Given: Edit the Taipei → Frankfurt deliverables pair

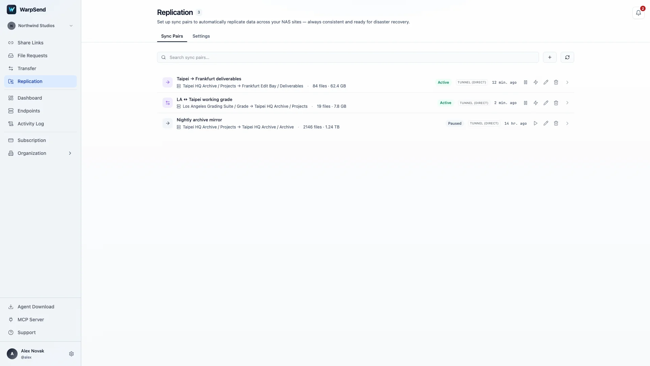Looking at the screenshot, I should [x=546, y=82].
